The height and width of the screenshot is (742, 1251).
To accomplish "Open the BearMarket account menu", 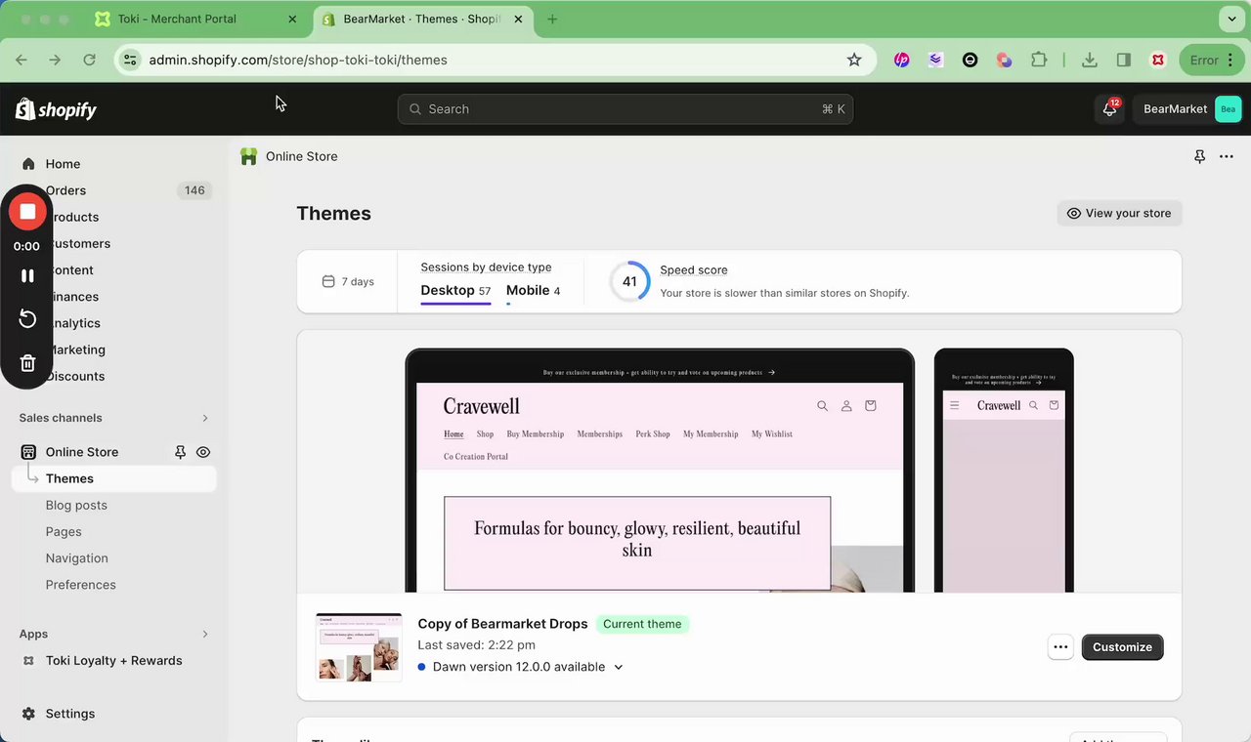I will coord(1188,109).
